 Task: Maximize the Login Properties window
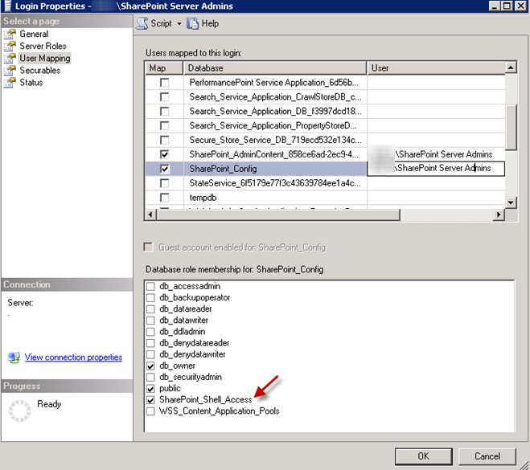coord(507,6)
